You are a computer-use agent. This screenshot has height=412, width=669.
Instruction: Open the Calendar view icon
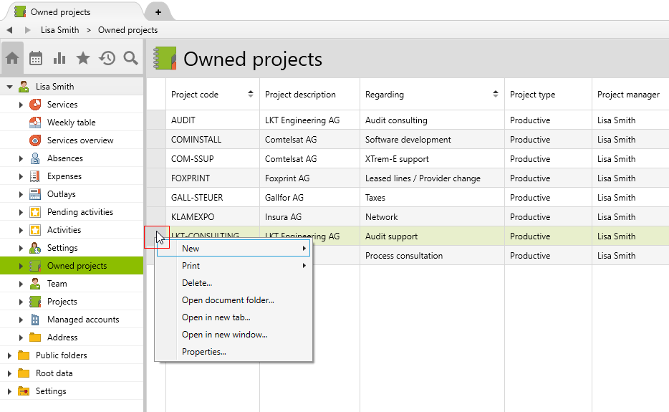coord(36,59)
